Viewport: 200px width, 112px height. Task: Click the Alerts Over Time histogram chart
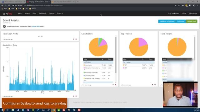click(42, 69)
